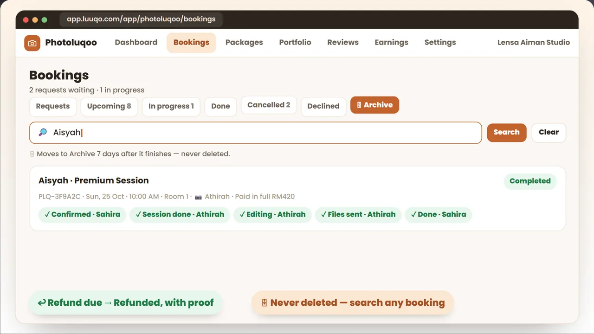
Task: Open the Declined tab
Action: click(x=323, y=106)
